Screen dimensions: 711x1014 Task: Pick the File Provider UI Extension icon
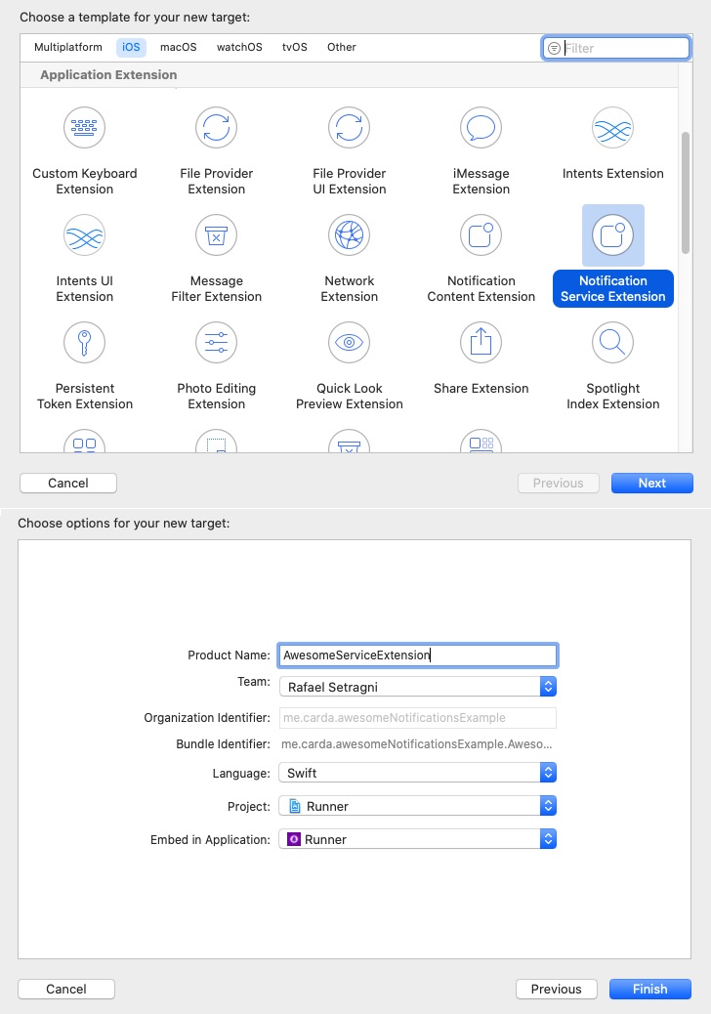(349, 127)
